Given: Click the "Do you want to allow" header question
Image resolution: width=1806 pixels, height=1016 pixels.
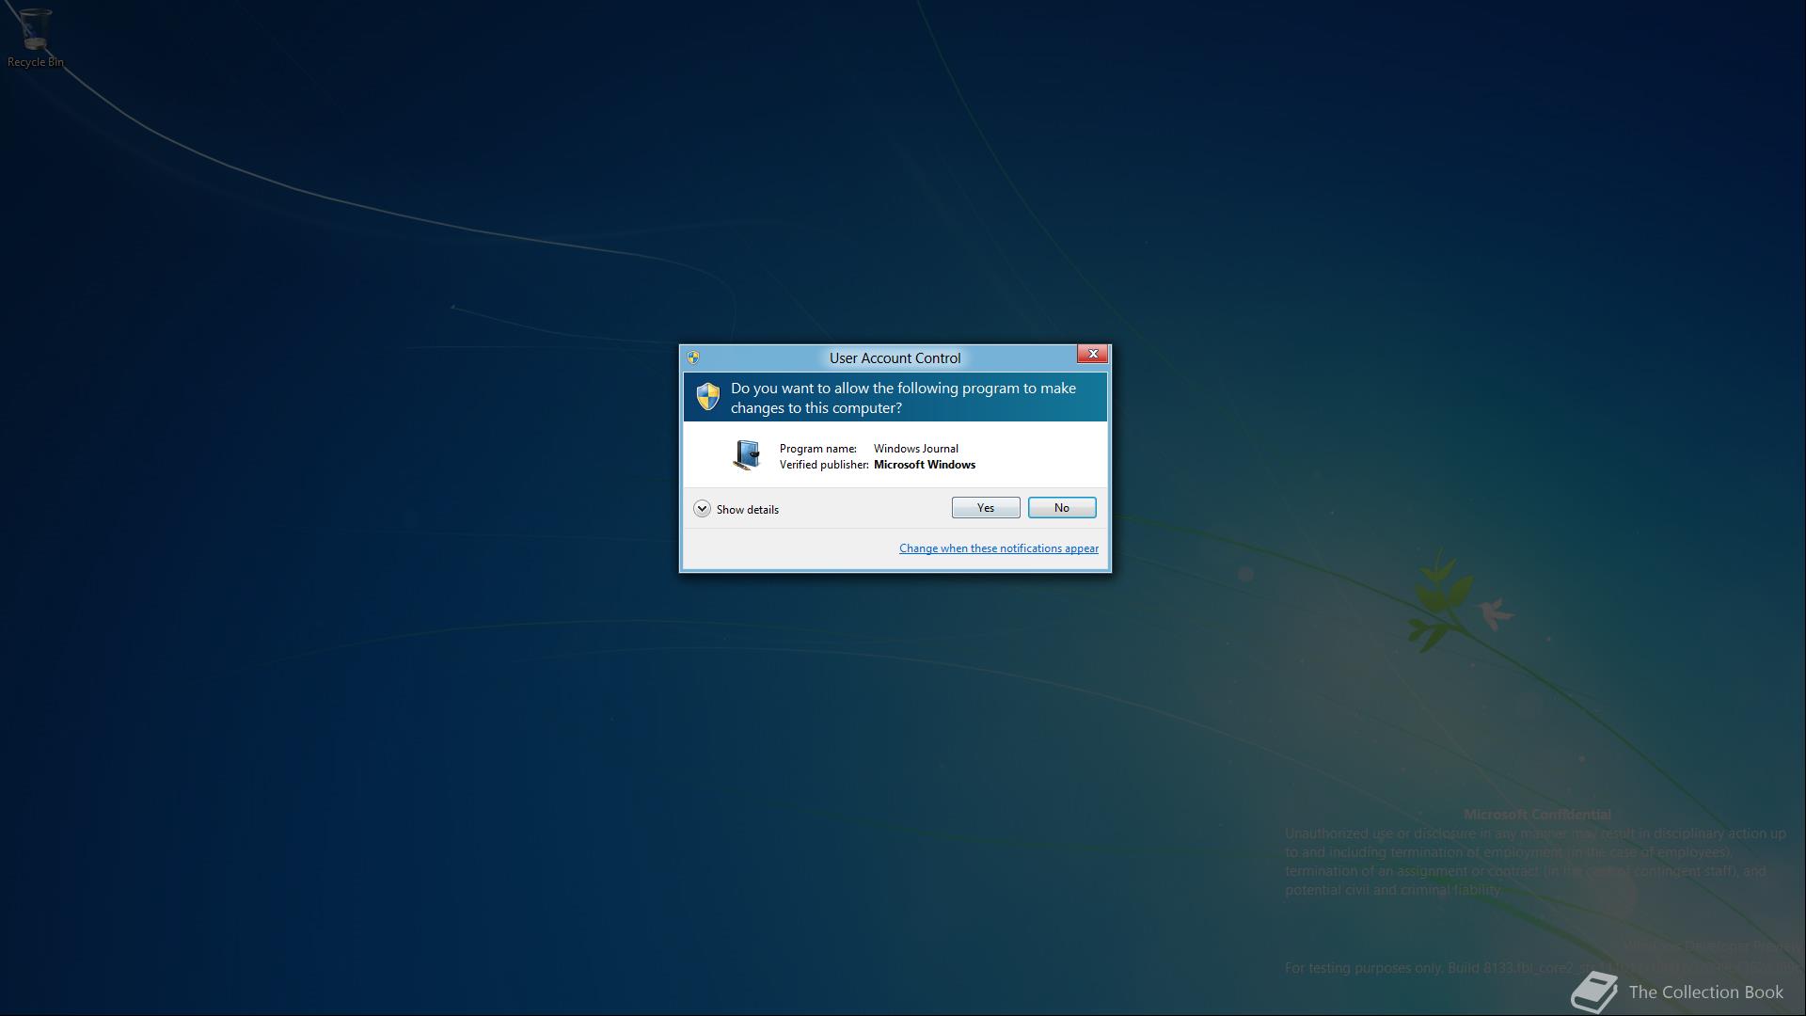Looking at the screenshot, I should coord(903,398).
